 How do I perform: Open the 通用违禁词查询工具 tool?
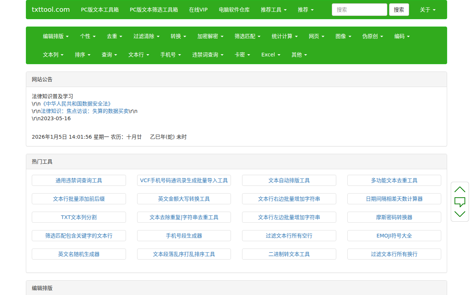(79, 180)
